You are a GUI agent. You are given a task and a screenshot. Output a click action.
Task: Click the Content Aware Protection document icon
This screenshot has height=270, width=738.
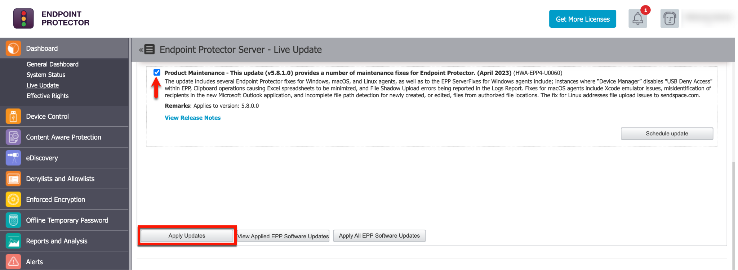(x=13, y=137)
